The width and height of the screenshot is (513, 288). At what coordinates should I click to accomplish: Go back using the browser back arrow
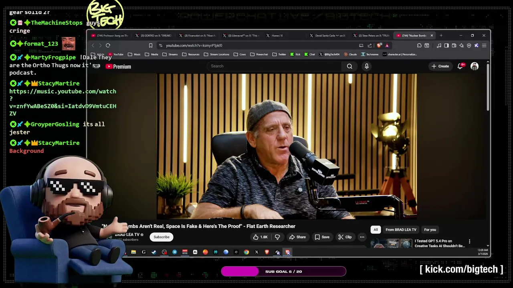coord(93,46)
